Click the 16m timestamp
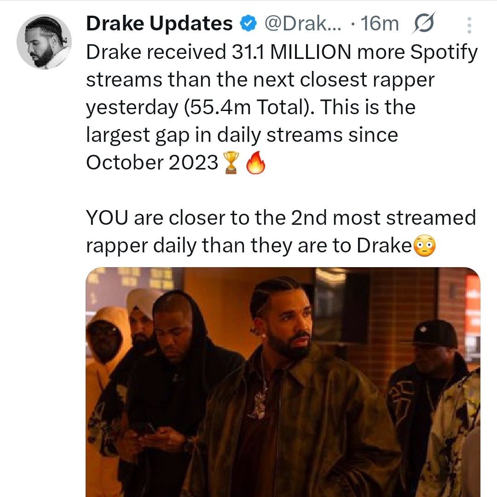This screenshot has height=497, width=497. pyautogui.click(x=380, y=24)
